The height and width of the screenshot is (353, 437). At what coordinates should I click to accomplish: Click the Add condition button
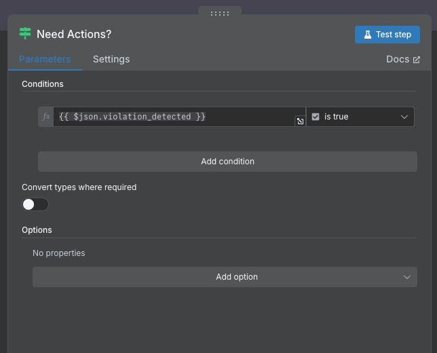pos(227,162)
